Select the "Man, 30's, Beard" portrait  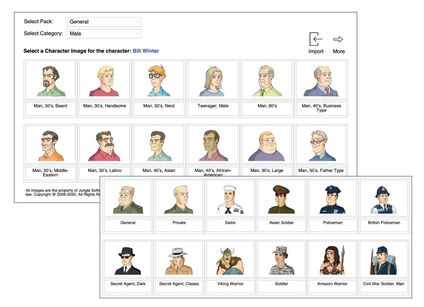click(x=50, y=80)
